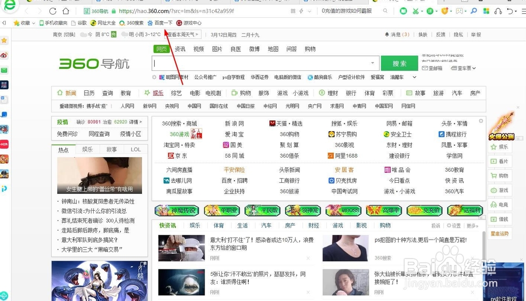Open the 百度一下 bookmark
The height and width of the screenshot is (301, 526).
[x=160, y=23]
